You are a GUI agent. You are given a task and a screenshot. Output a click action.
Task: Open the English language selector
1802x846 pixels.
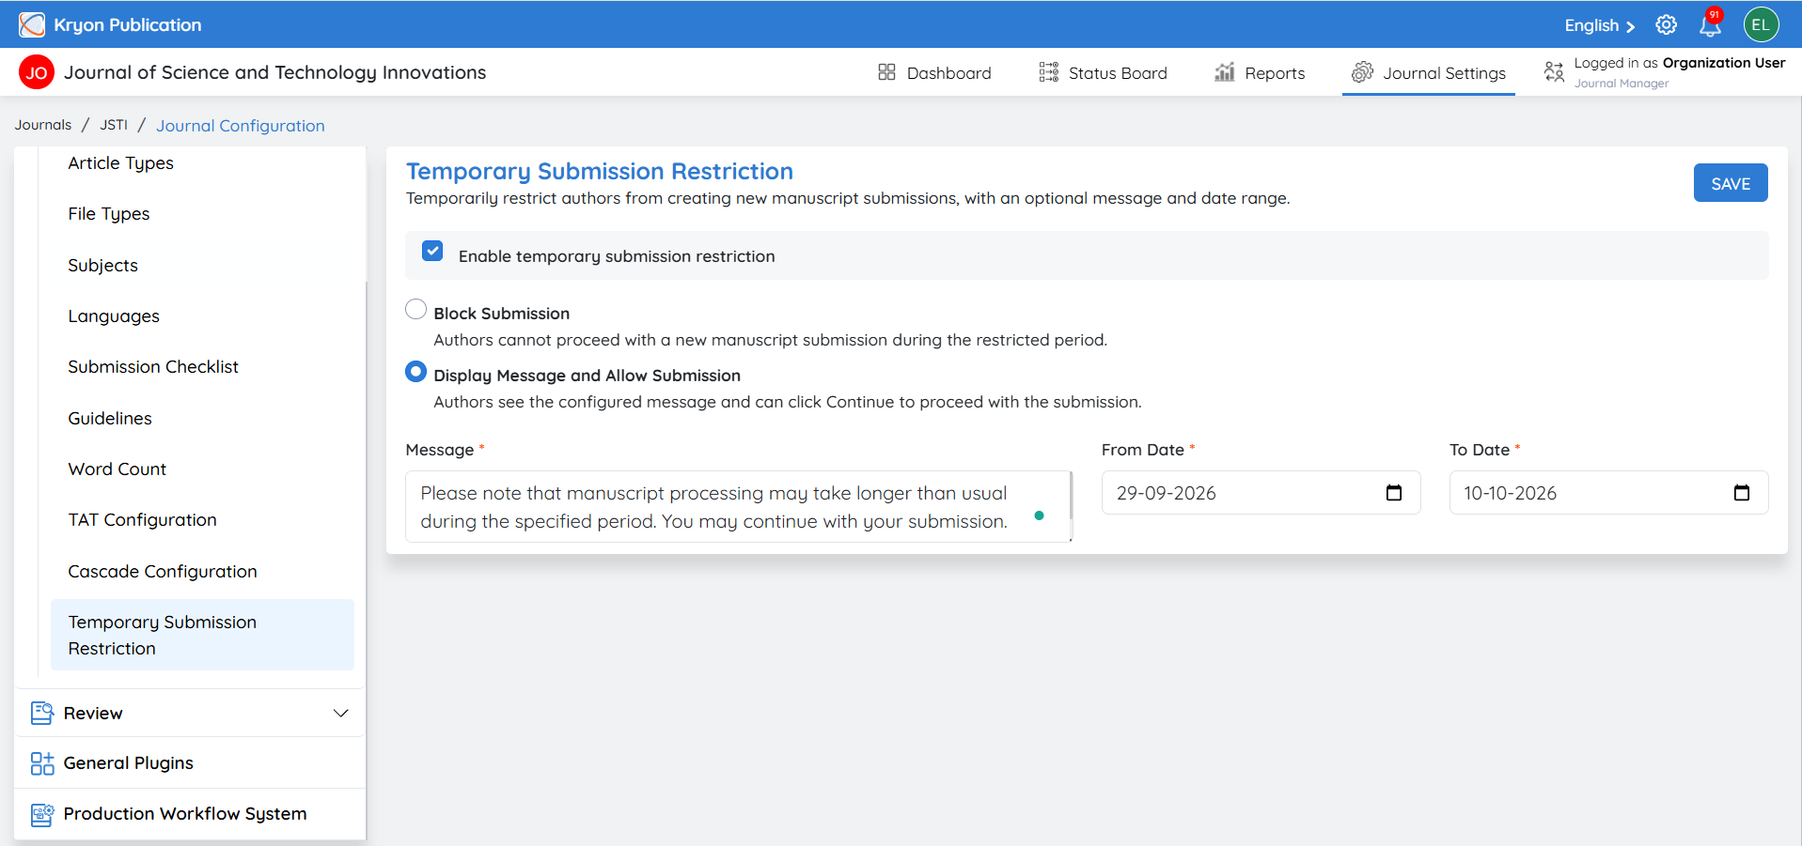pos(1599,25)
